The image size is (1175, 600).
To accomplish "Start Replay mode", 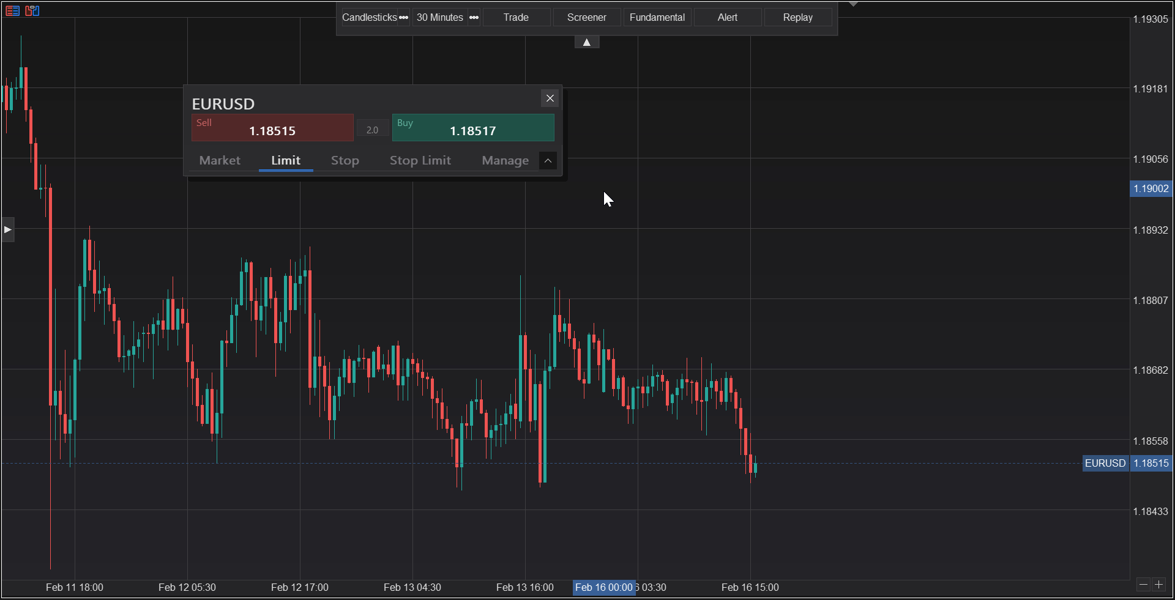I will 797,17.
